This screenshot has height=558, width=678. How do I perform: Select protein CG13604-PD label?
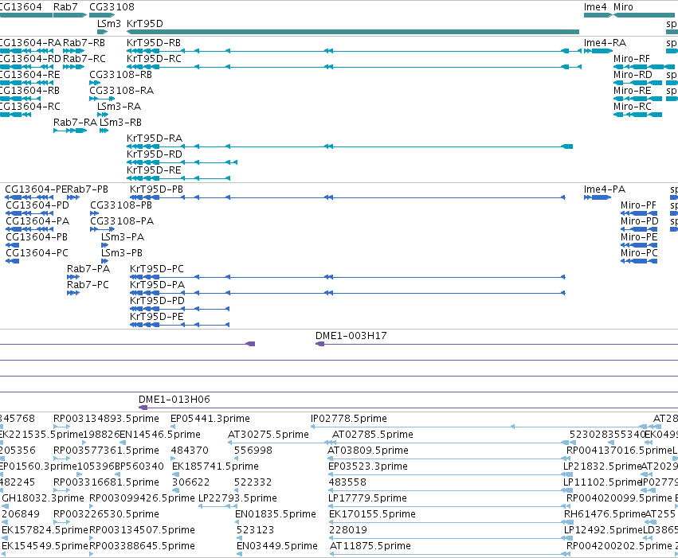coord(37,205)
